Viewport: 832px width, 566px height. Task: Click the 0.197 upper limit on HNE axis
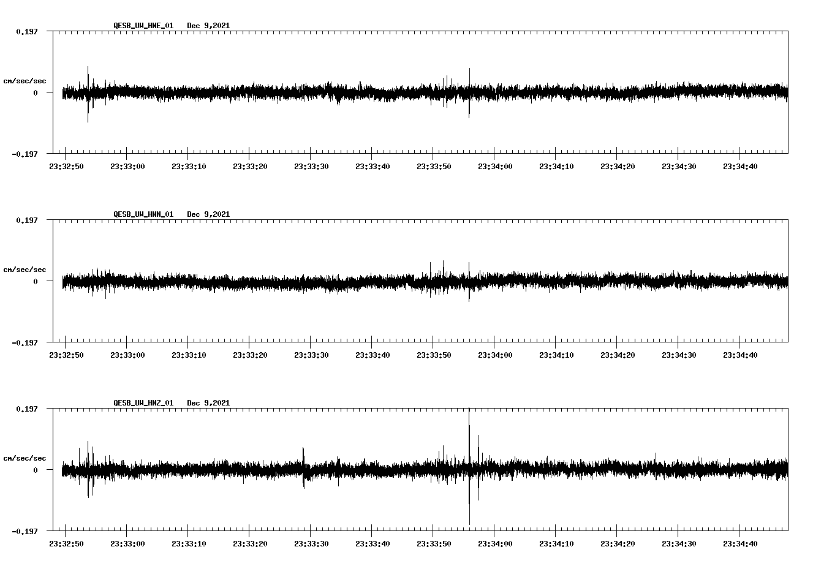[26, 31]
